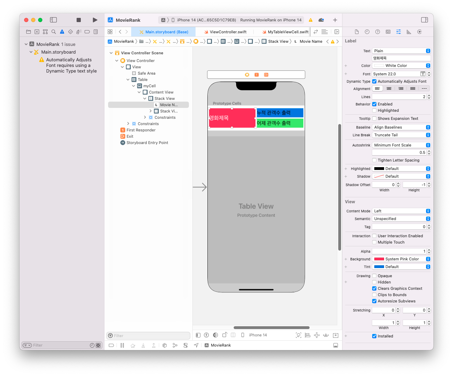Click the Embed In button
The image size is (453, 376).
click(335, 335)
